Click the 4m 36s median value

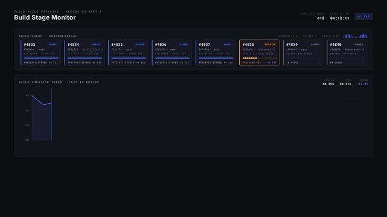click(x=328, y=84)
